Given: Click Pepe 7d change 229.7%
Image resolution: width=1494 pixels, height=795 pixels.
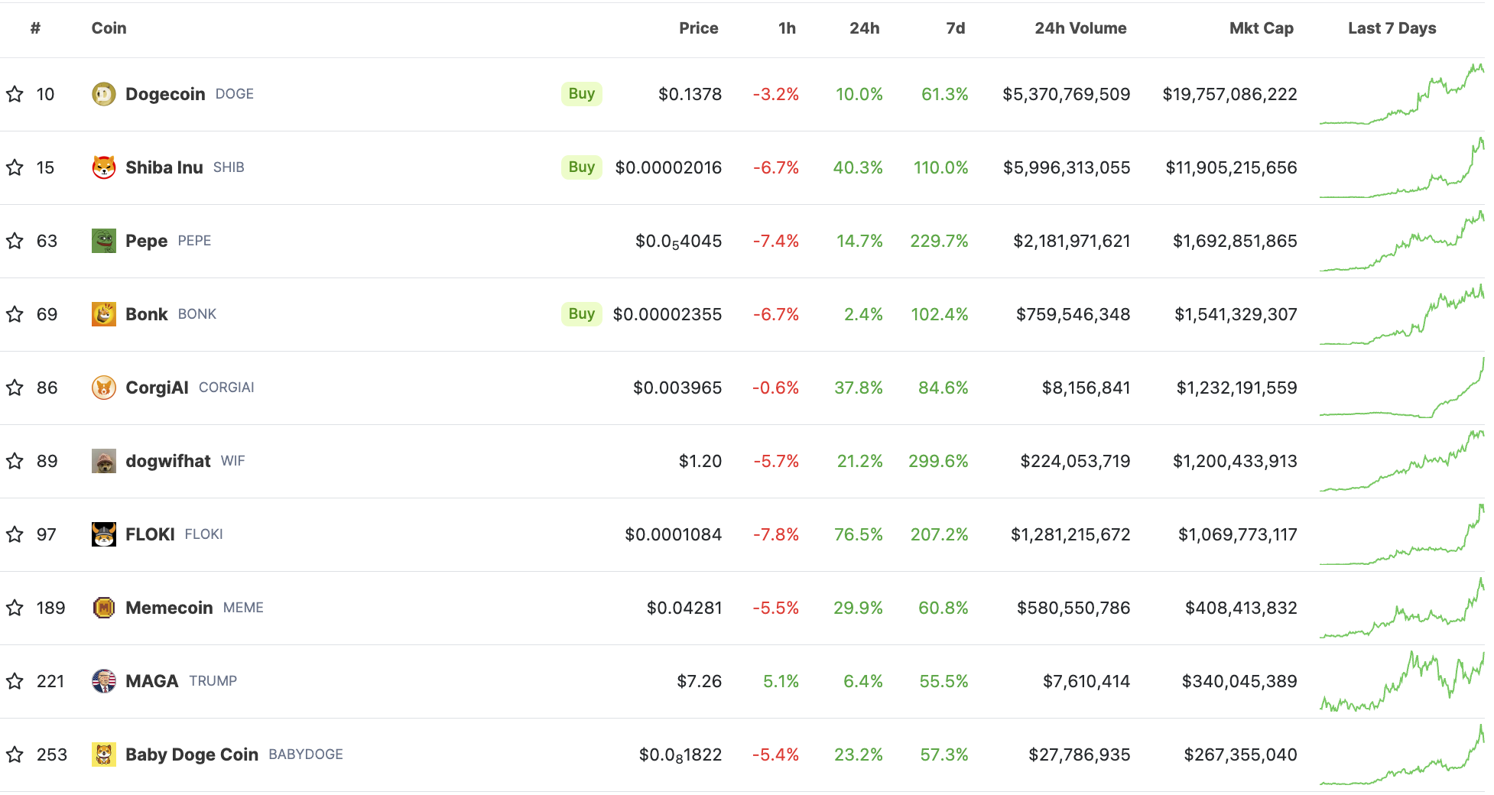Looking at the screenshot, I should (939, 241).
